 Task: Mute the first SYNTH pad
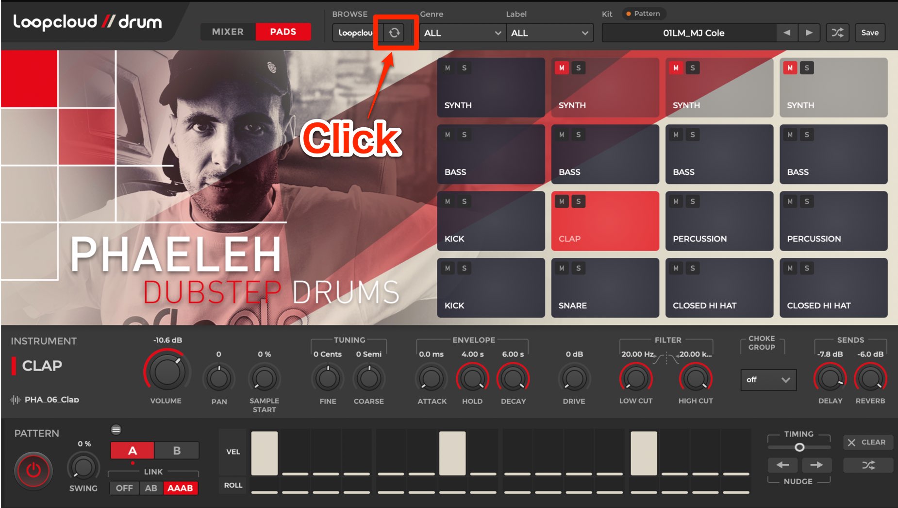[448, 68]
